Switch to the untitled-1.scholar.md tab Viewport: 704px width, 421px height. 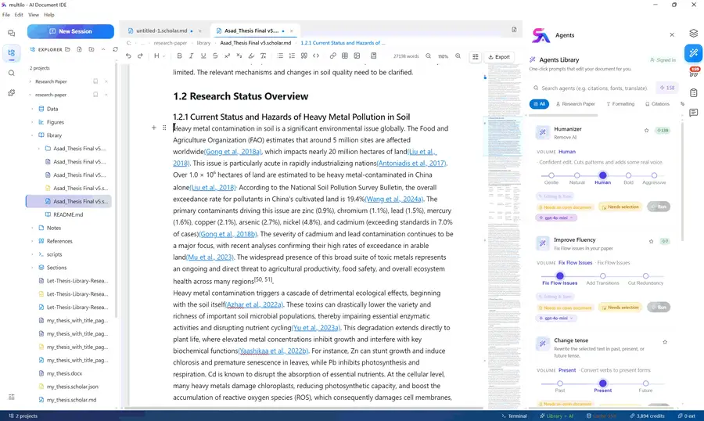160,31
